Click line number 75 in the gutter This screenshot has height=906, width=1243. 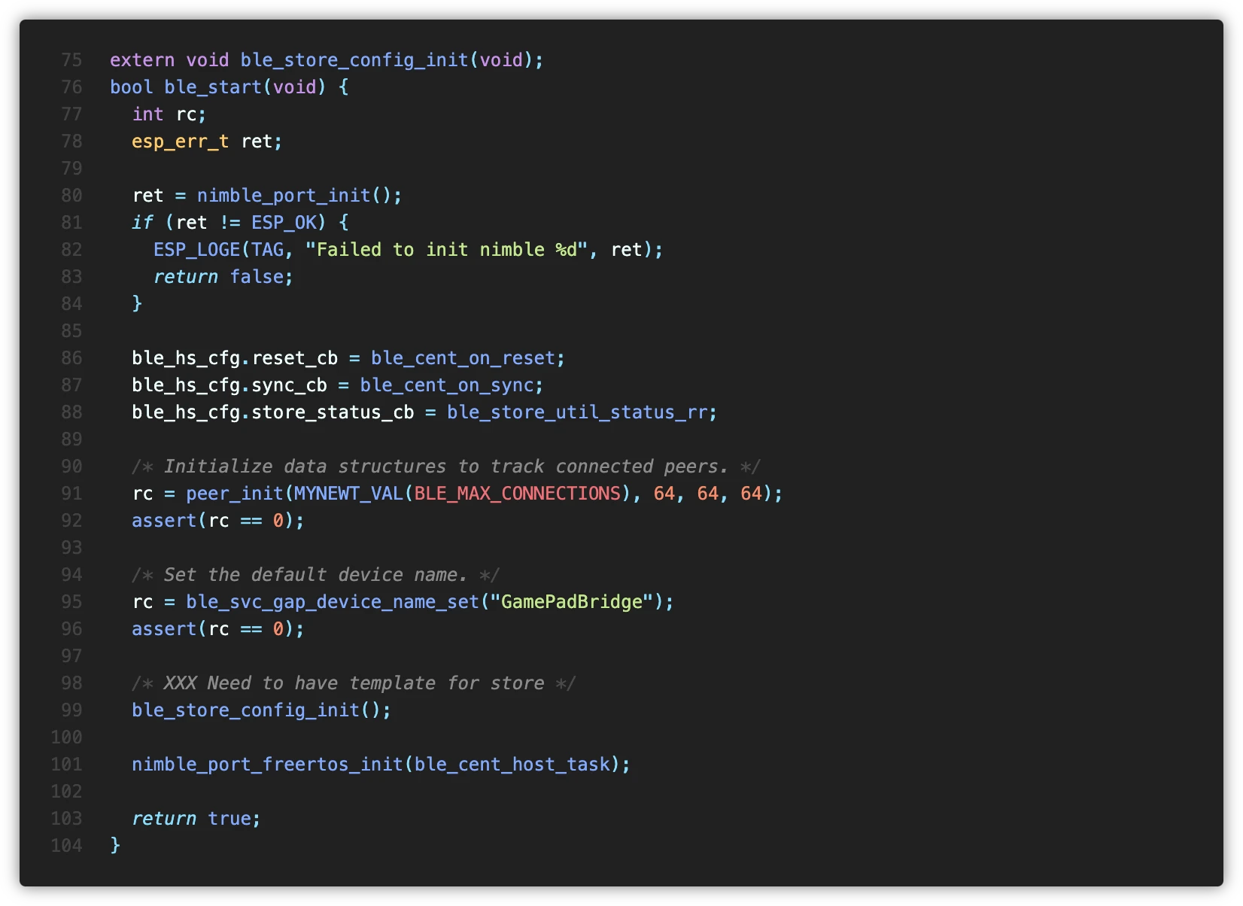(71, 59)
